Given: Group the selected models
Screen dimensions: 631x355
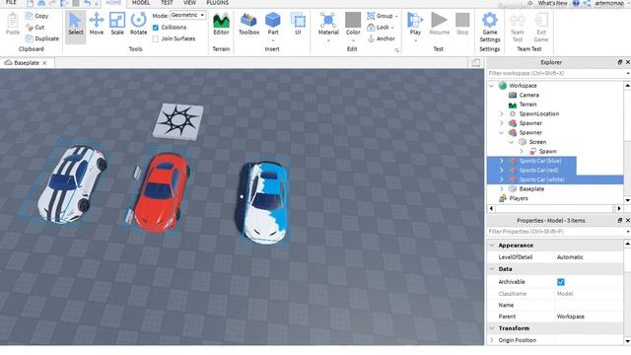Looking at the screenshot, I should pyautogui.click(x=383, y=16).
